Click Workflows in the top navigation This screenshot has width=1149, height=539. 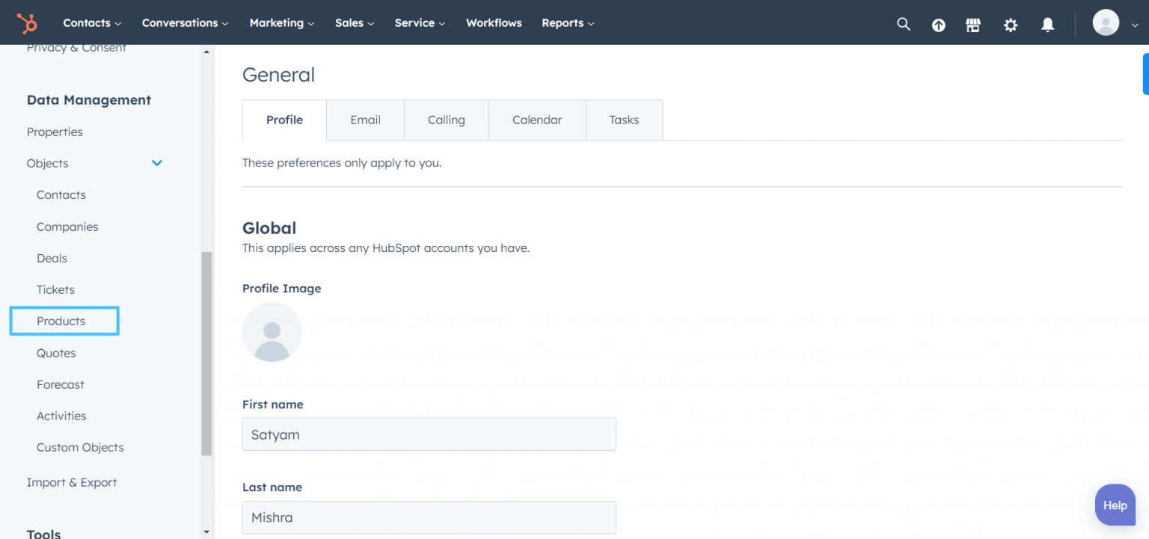pos(494,22)
